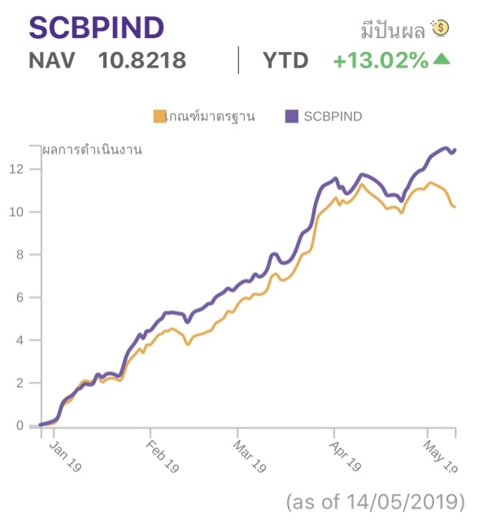Click the as of 14/05/2019 date
The height and width of the screenshot is (519, 479).
(376, 501)
